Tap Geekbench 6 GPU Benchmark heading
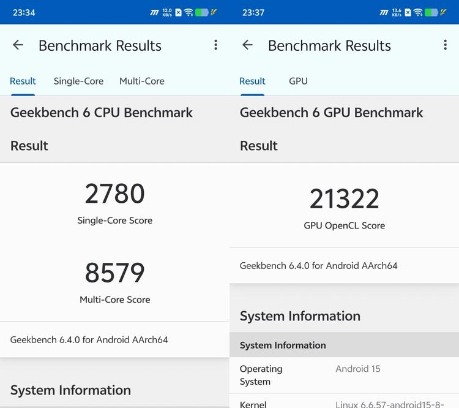 331,113
